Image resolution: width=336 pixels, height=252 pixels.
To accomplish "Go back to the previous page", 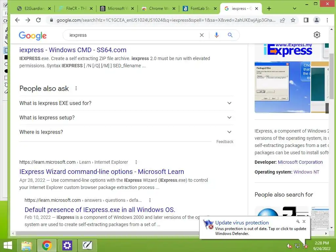I will (17, 20).
